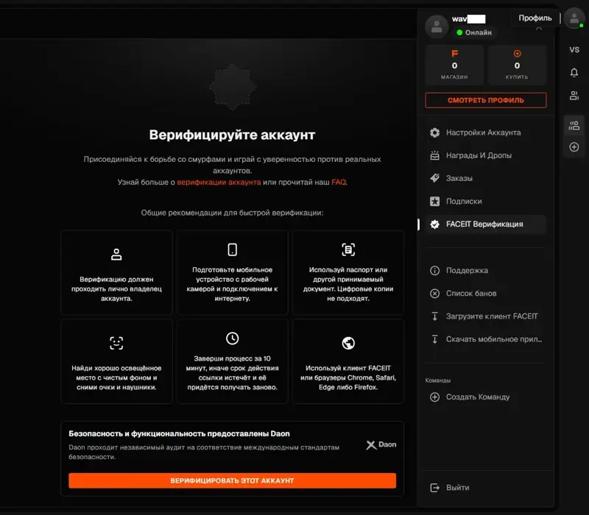Screen dimensions: 589x515
Task: Open Настройки Аккаунта
Action: tap(486, 132)
